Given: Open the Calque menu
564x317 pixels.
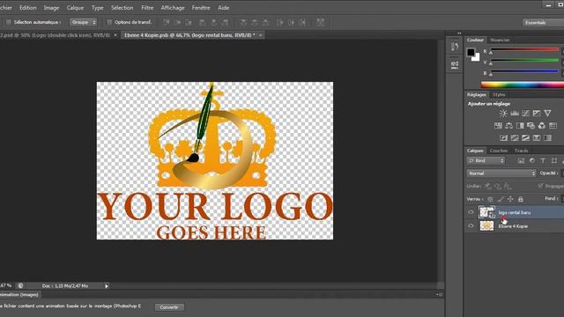Looking at the screenshot, I should tap(75, 8).
